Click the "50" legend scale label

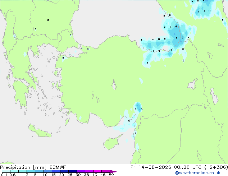[111, 175]
